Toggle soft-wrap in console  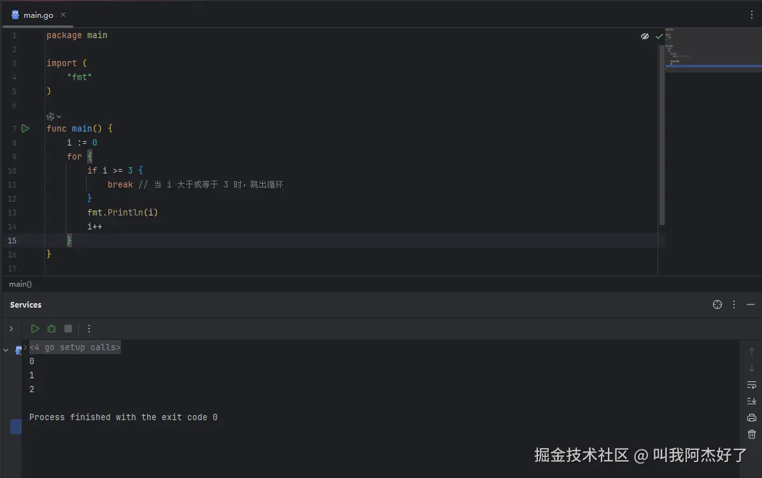[x=752, y=385]
